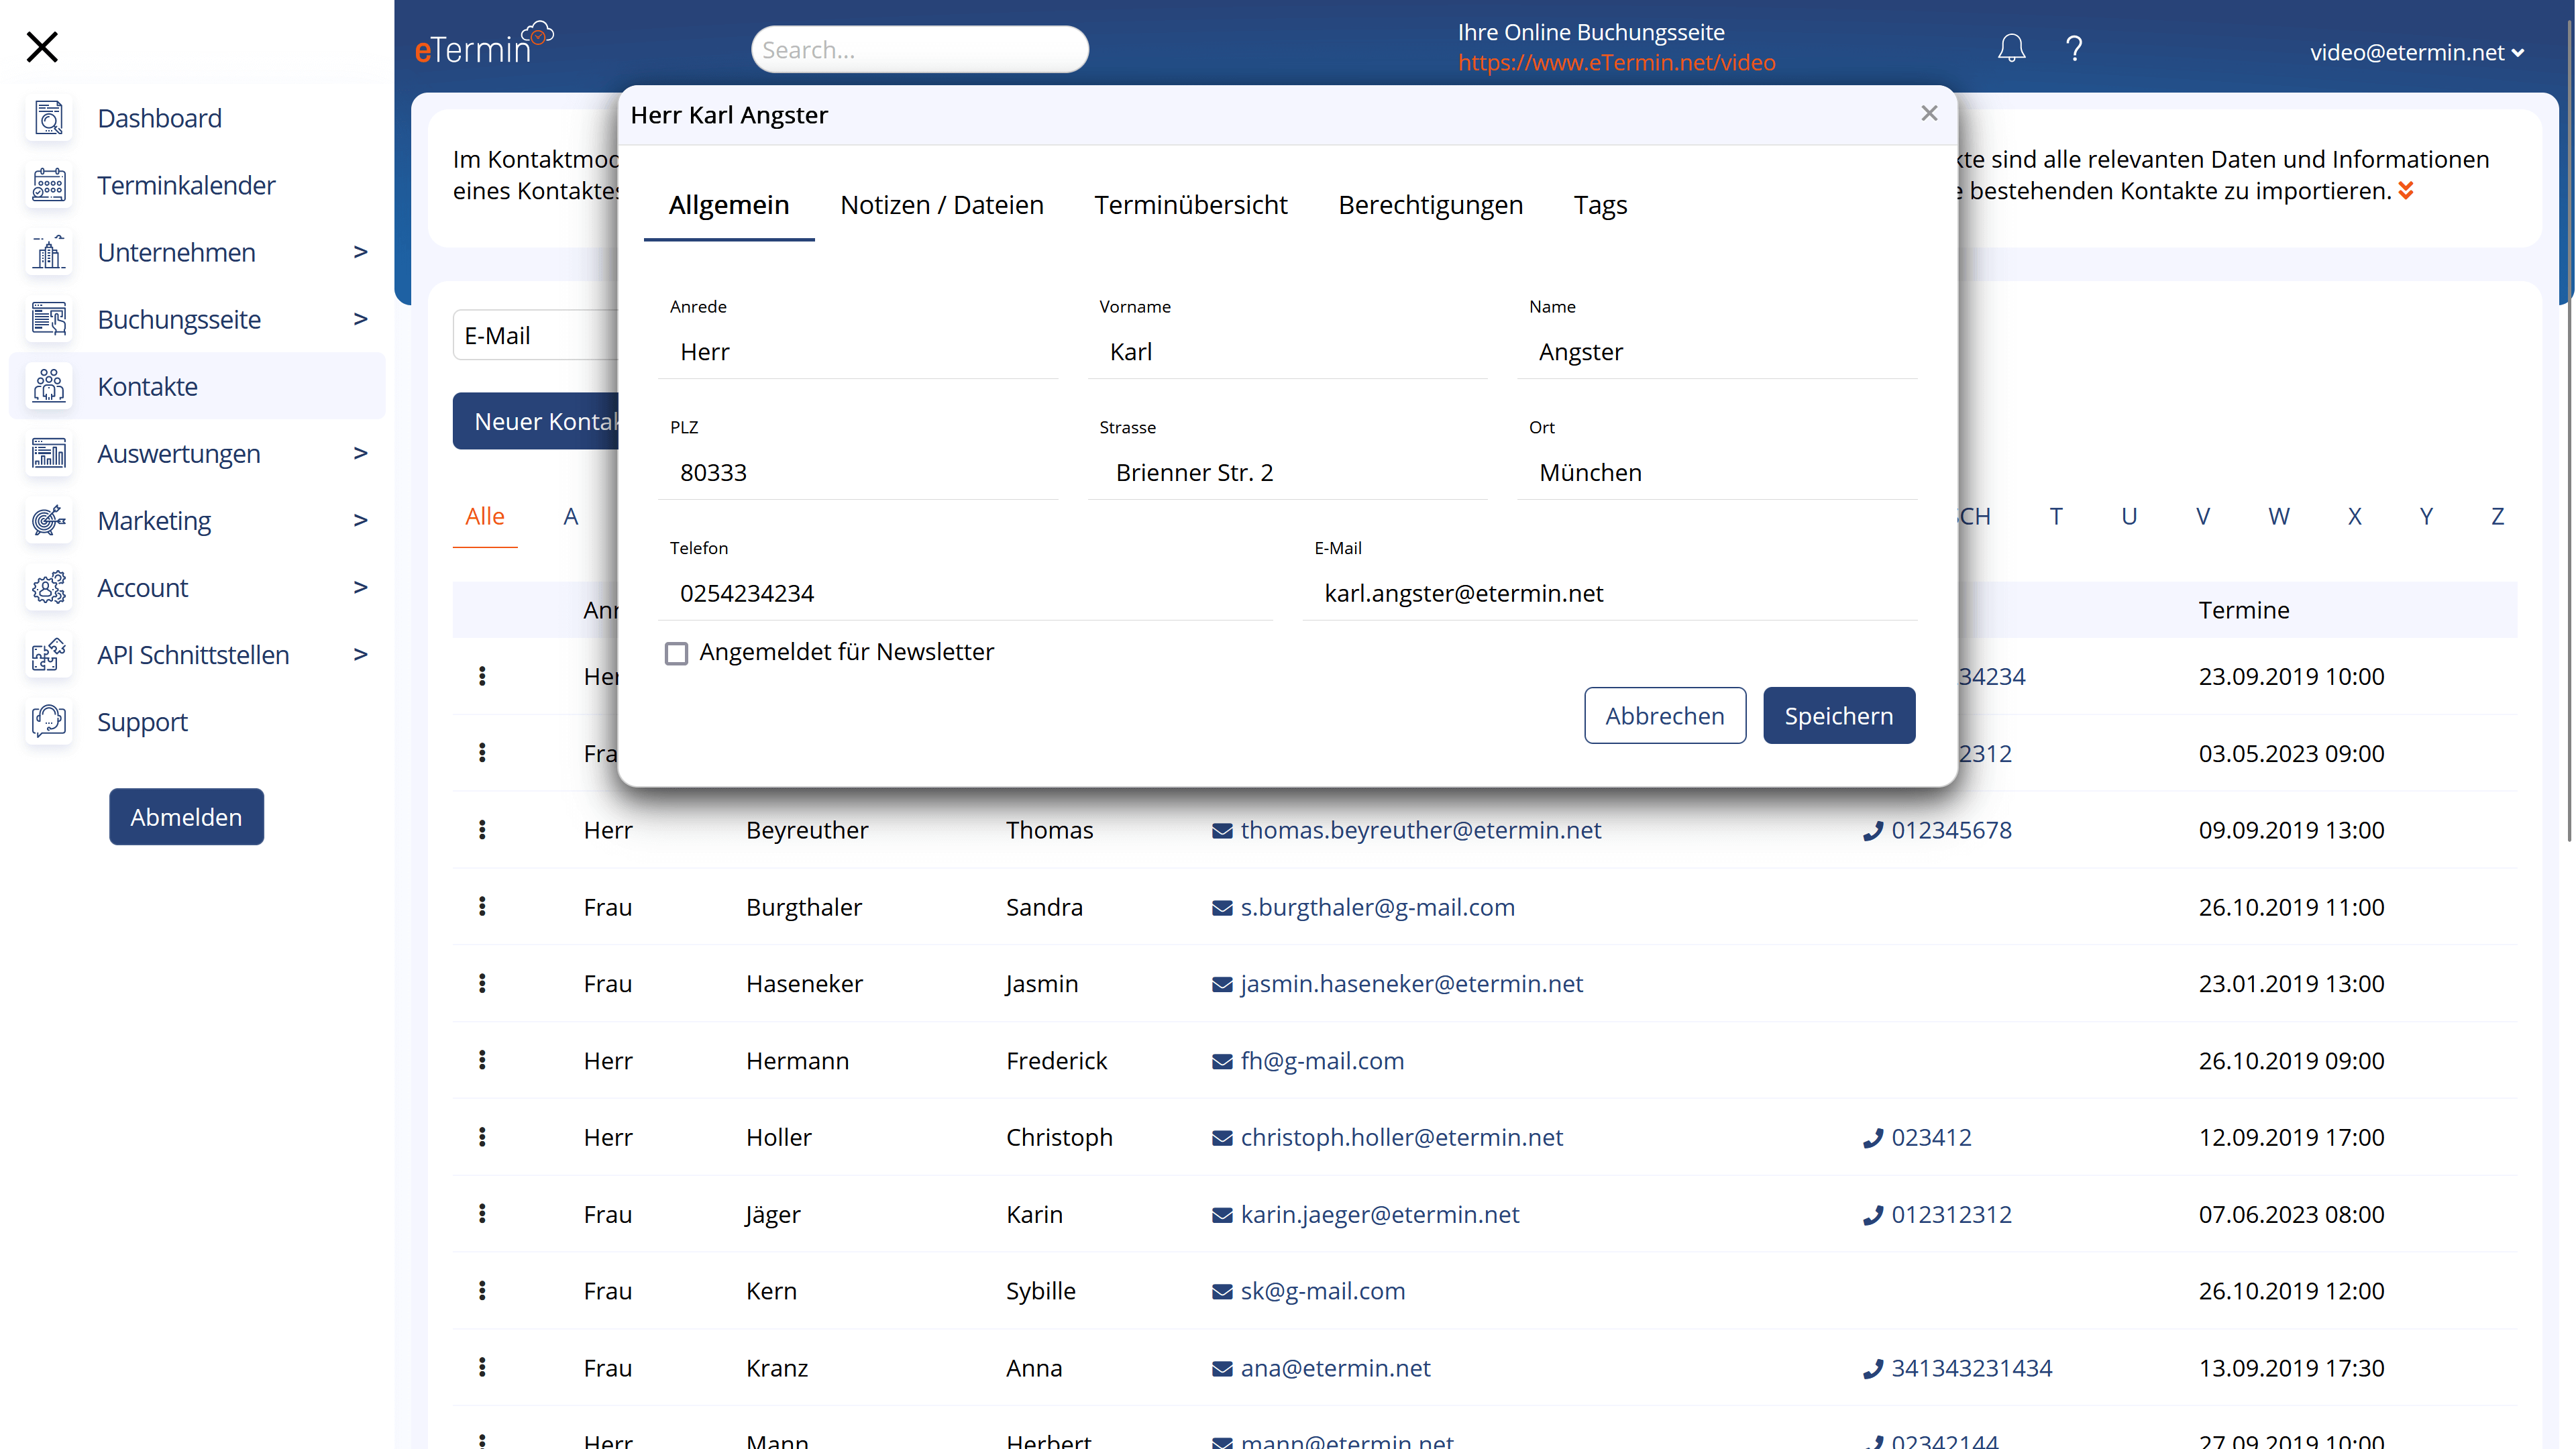Click the help question mark icon
Viewport: 2576px width, 1449px height.
coord(2076,48)
